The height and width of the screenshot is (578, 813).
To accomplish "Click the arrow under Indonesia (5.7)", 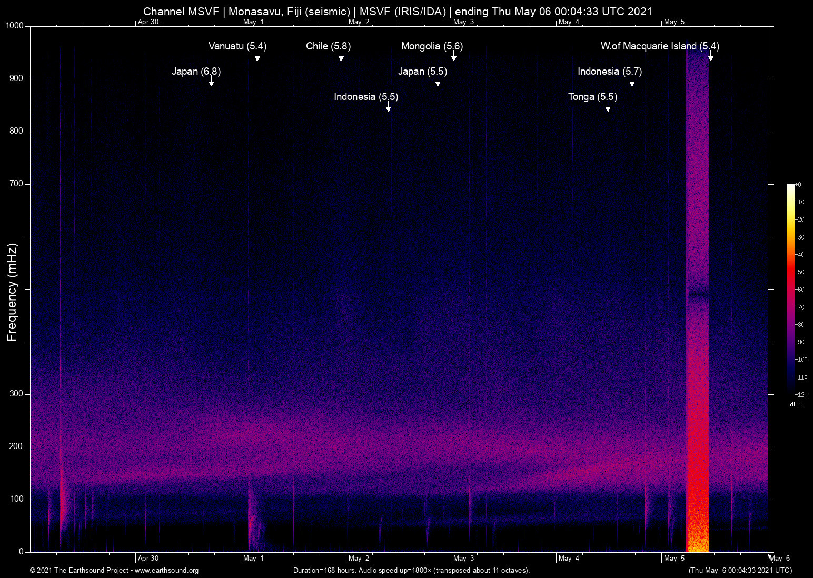I will pyautogui.click(x=632, y=82).
